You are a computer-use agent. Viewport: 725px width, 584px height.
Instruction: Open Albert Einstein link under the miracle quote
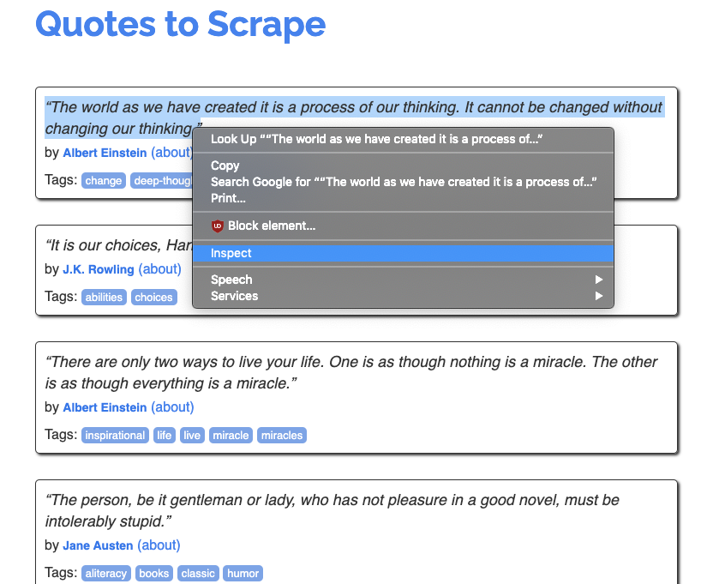(x=105, y=407)
